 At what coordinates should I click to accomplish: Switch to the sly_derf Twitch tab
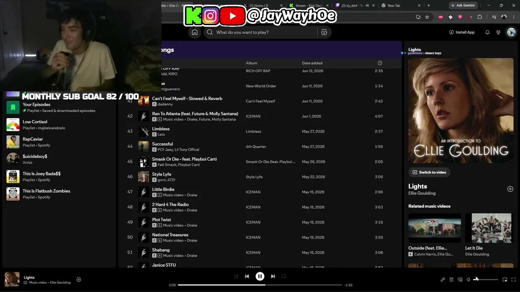pyautogui.click(x=355, y=6)
